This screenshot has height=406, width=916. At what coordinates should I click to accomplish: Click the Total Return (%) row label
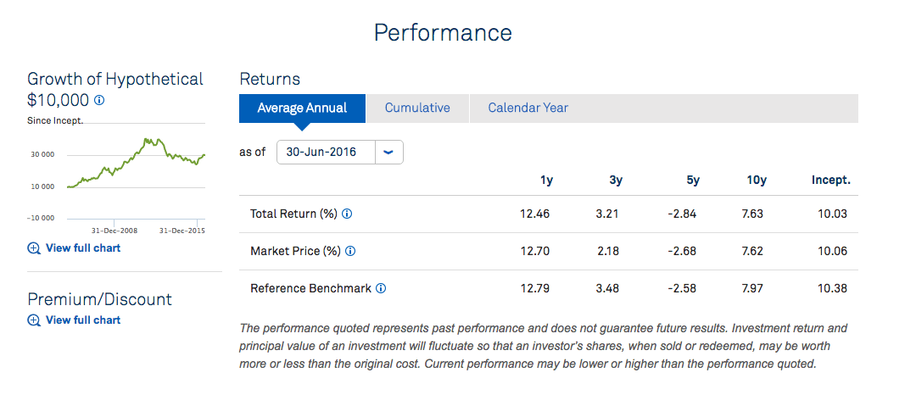pos(293,214)
